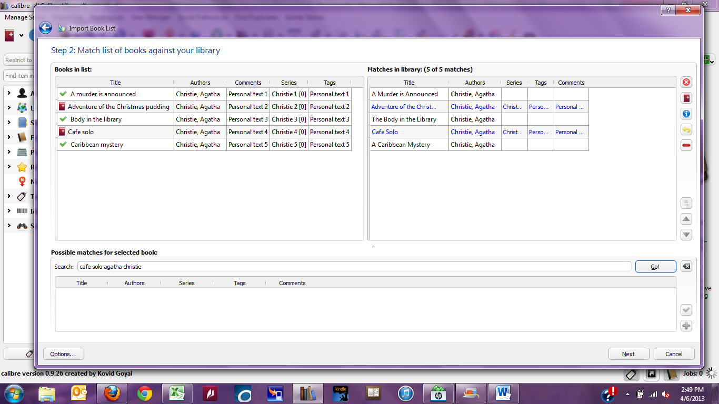
Task: Click the Series header in Possible matches table
Action: 187,283
